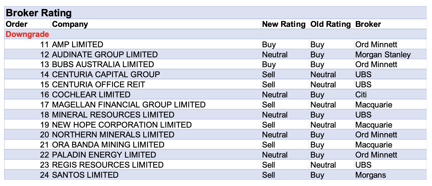The width and height of the screenshot is (432, 186).
Task: Click the CENTURIA OFFICE REIT cell
Action: (x=98, y=84)
